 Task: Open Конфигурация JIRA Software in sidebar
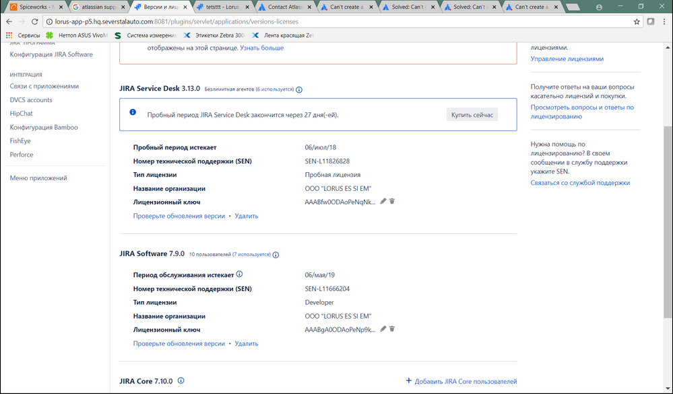(x=51, y=54)
